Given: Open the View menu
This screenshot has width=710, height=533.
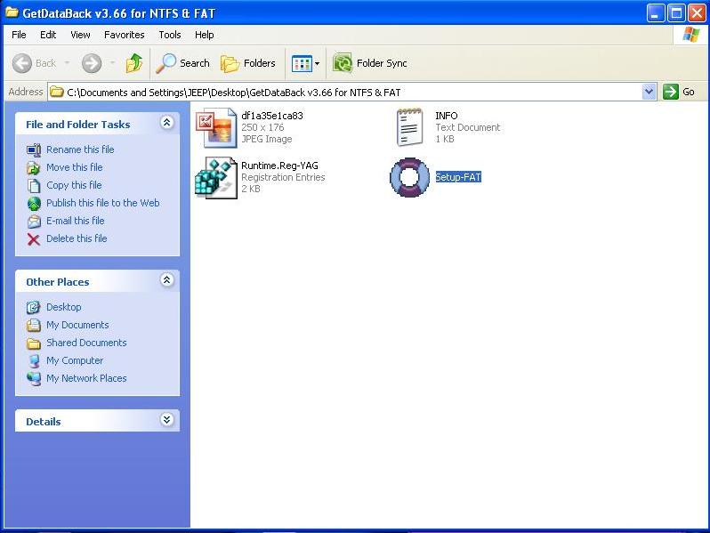Looking at the screenshot, I should point(80,35).
